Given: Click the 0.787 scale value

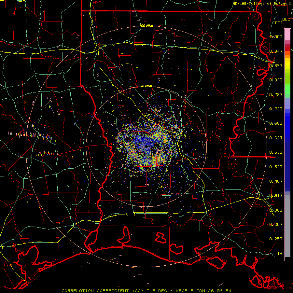Looking at the screenshot, I should point(276,94).
